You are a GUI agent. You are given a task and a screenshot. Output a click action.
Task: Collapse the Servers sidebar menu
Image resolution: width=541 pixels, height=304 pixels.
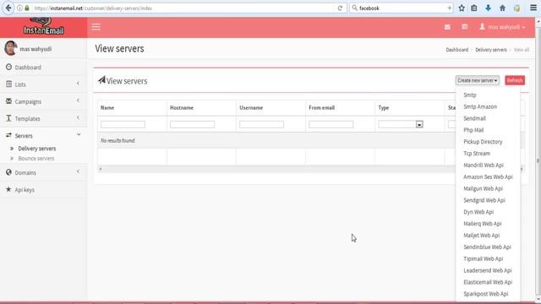pos(43,135)
